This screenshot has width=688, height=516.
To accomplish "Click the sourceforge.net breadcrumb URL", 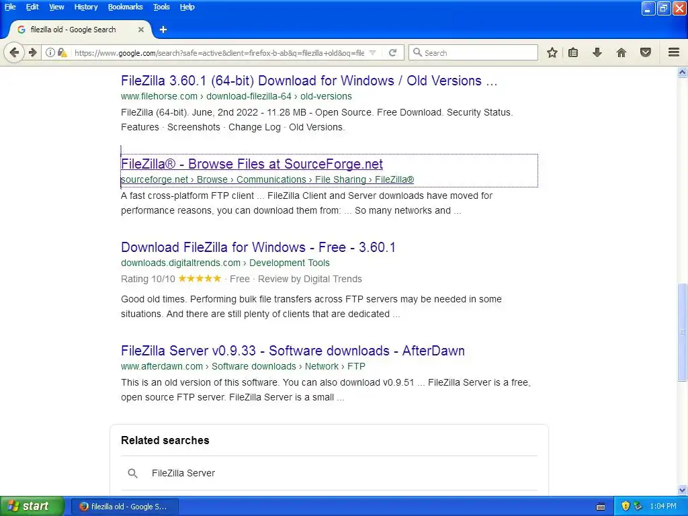I will click(267, 179).
